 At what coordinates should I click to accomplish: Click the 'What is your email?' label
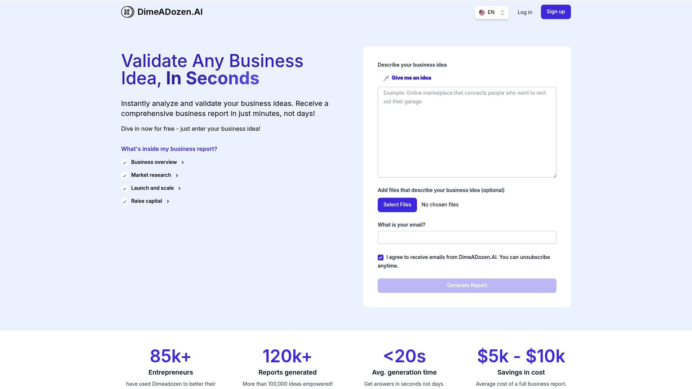[x=402, y=225]
